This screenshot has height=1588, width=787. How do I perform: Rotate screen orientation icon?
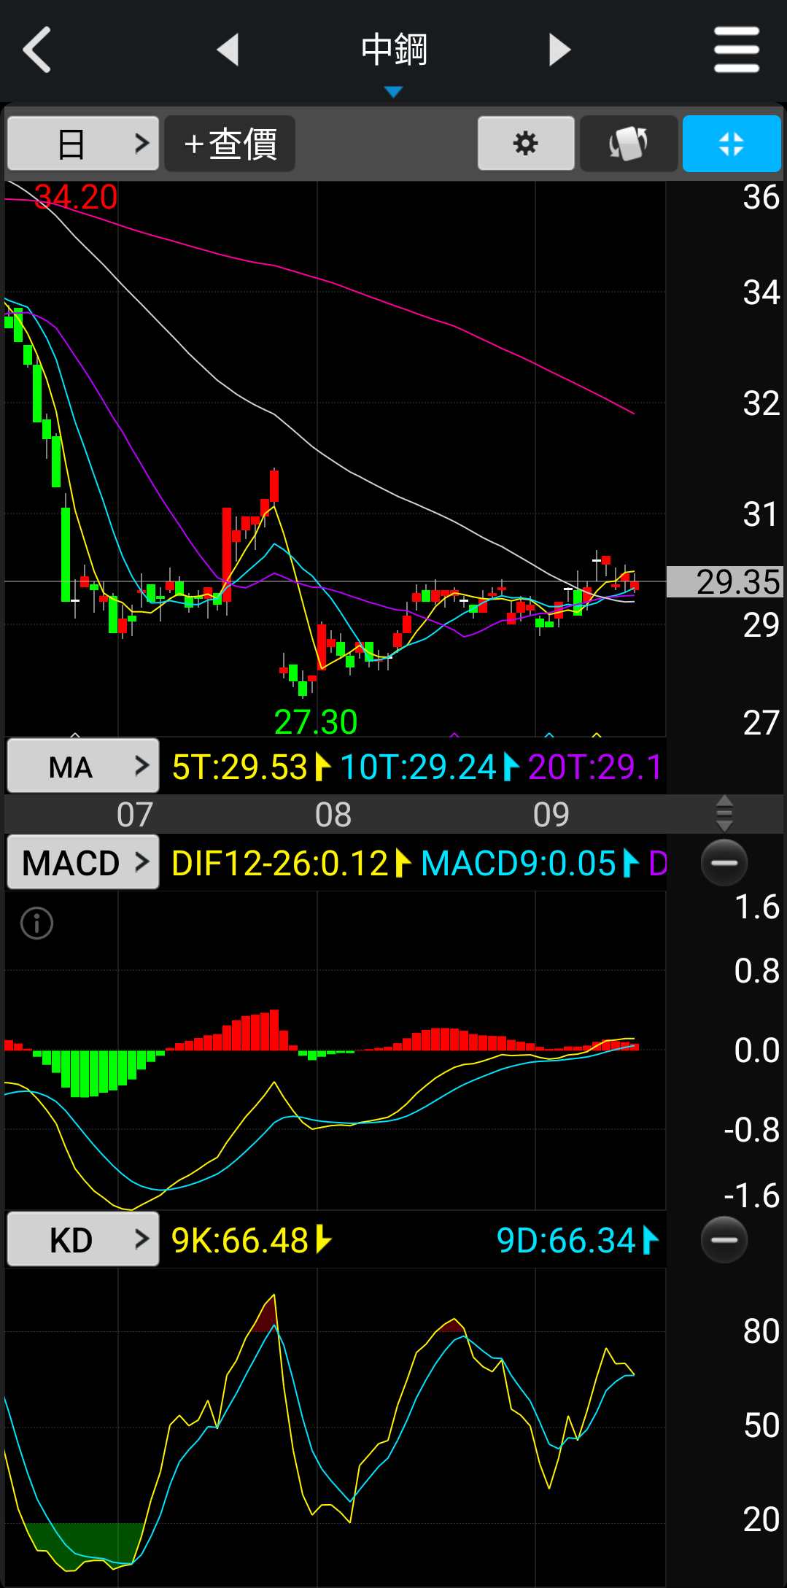629,144
